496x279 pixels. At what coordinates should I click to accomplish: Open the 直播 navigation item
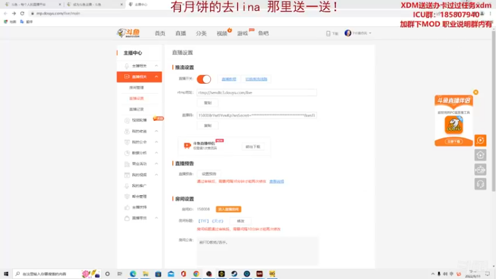click(x=180, y=33)
